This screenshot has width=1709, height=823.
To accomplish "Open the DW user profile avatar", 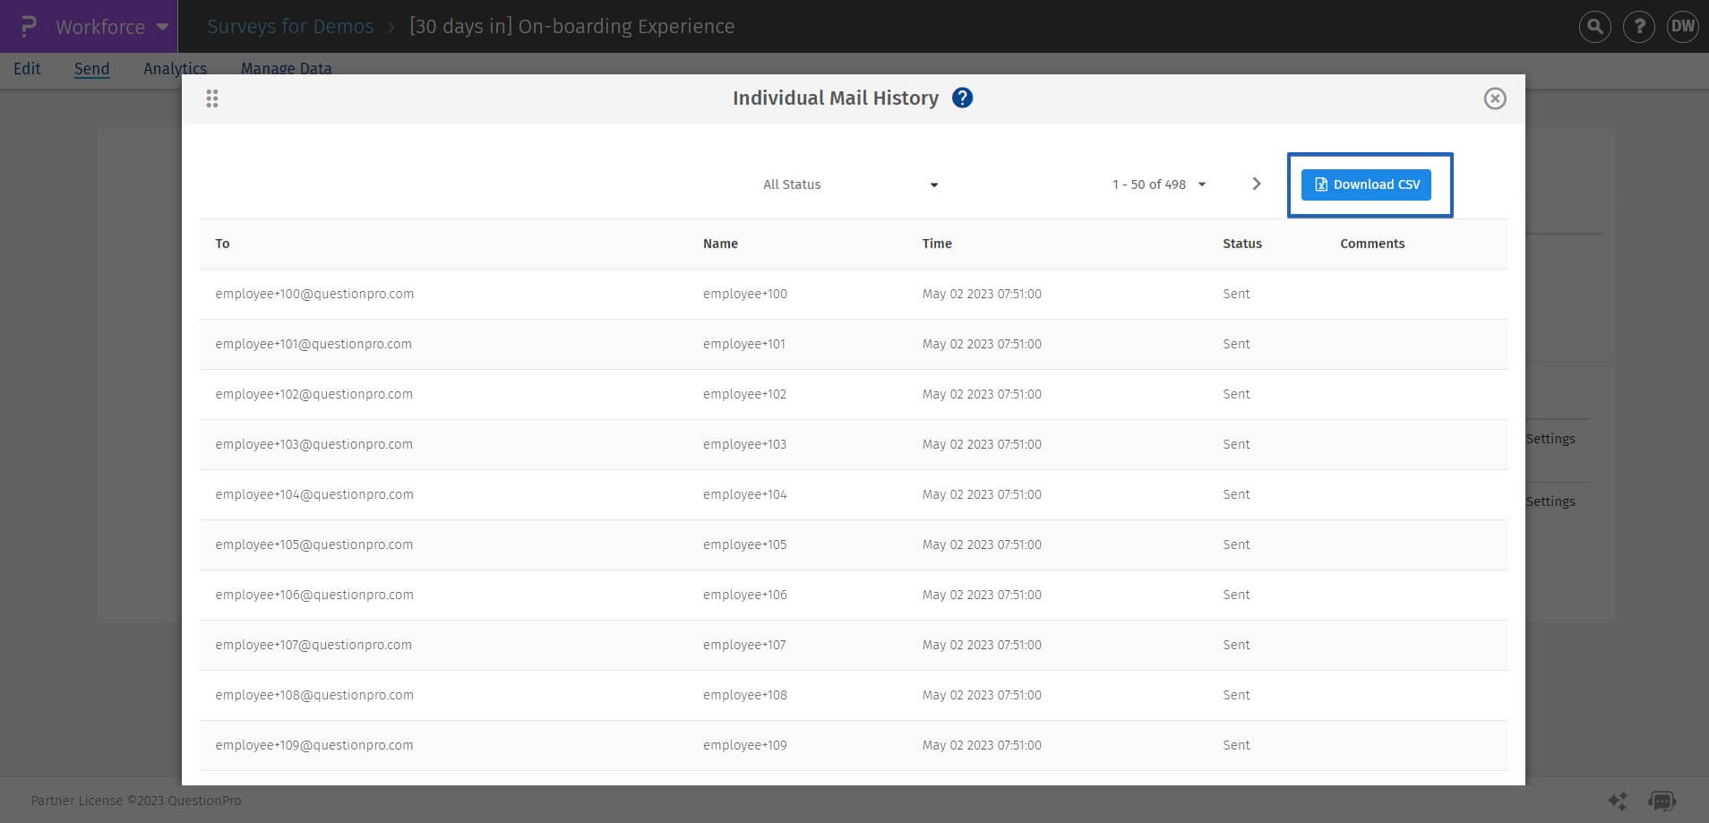I will [1682, 27].
